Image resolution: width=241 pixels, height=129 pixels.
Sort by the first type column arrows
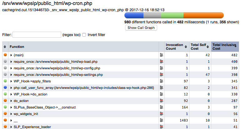[x=5, y=47]
